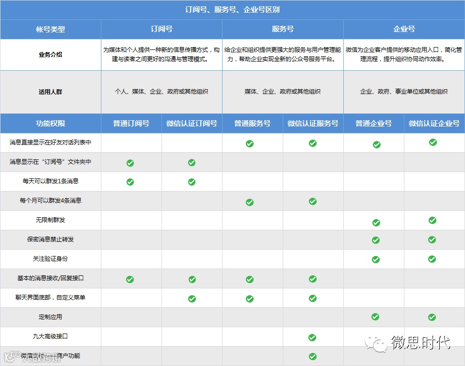The width and height of the screenshot is (465, 366).
Task: Click 微信认证企业号 checkmark in 定制应用 row
Action: click(x=432, y=318)
